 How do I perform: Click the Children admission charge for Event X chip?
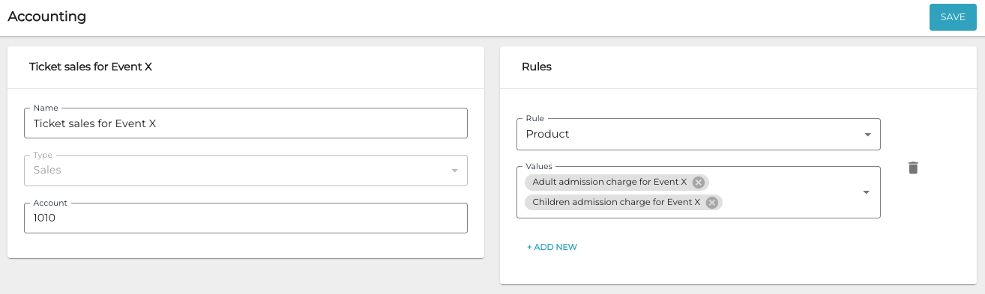623,202
